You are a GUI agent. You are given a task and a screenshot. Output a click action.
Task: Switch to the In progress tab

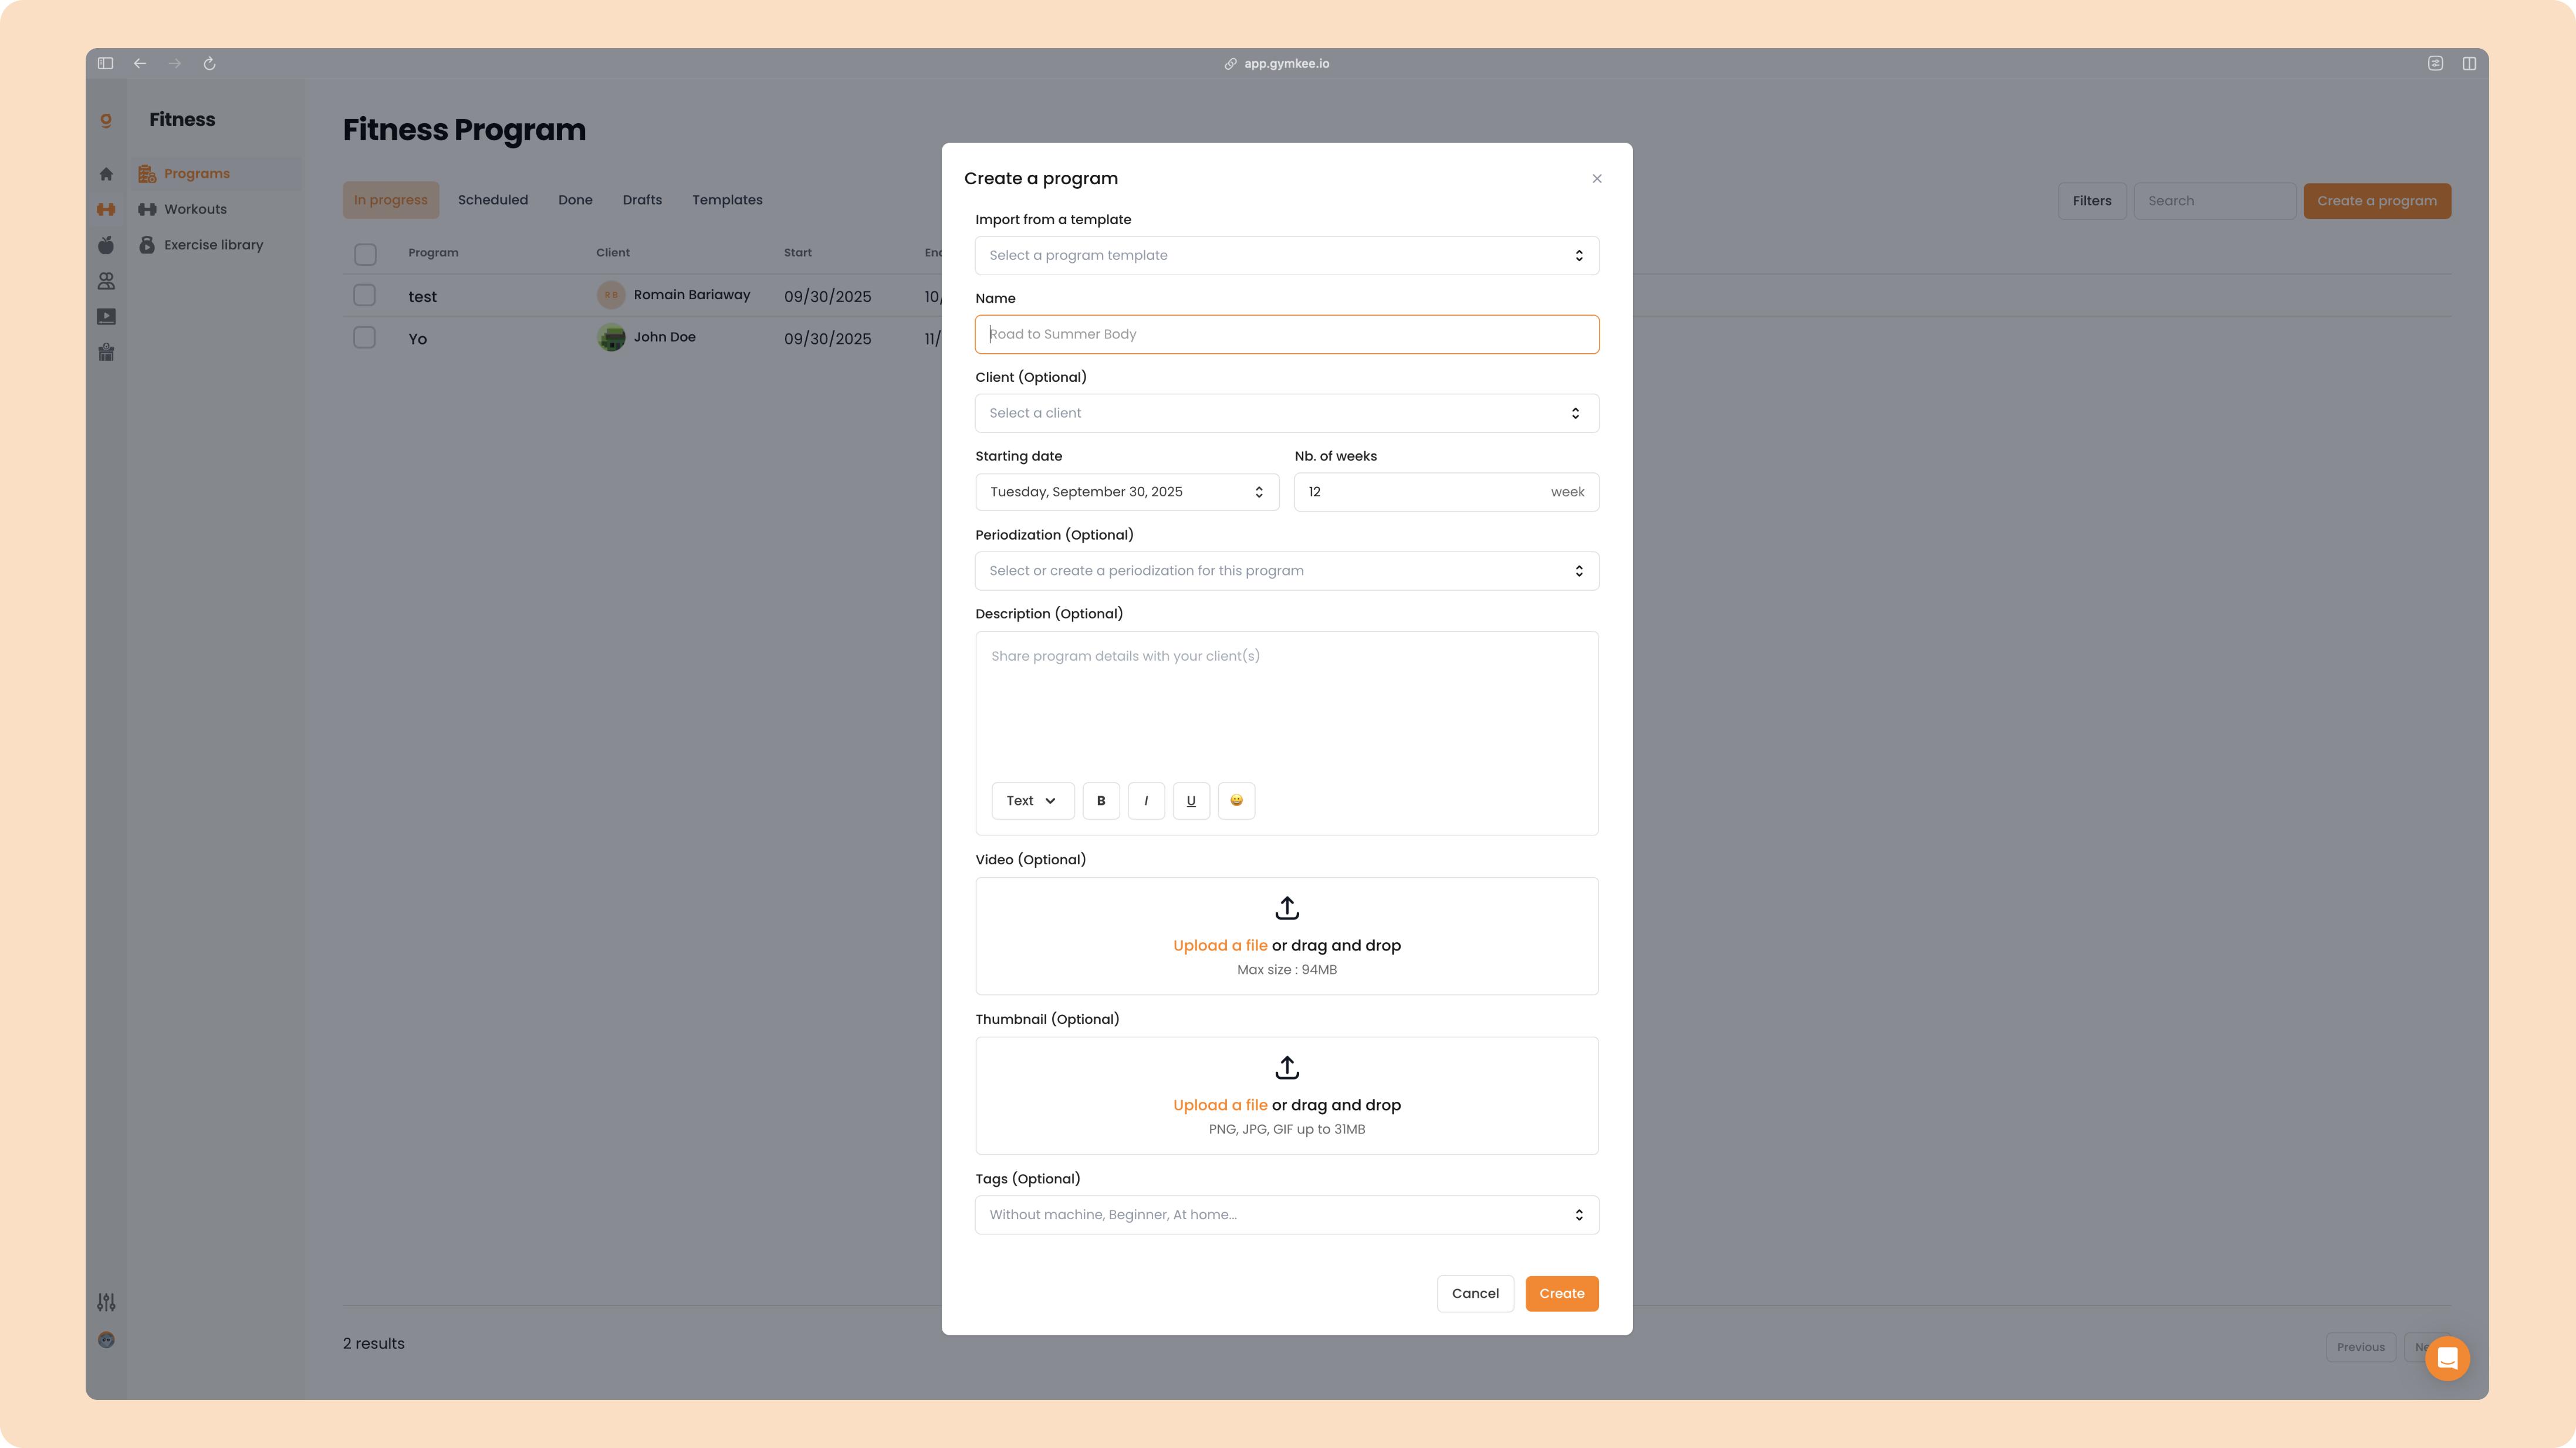pyautogui.click(x=391, y=200)
